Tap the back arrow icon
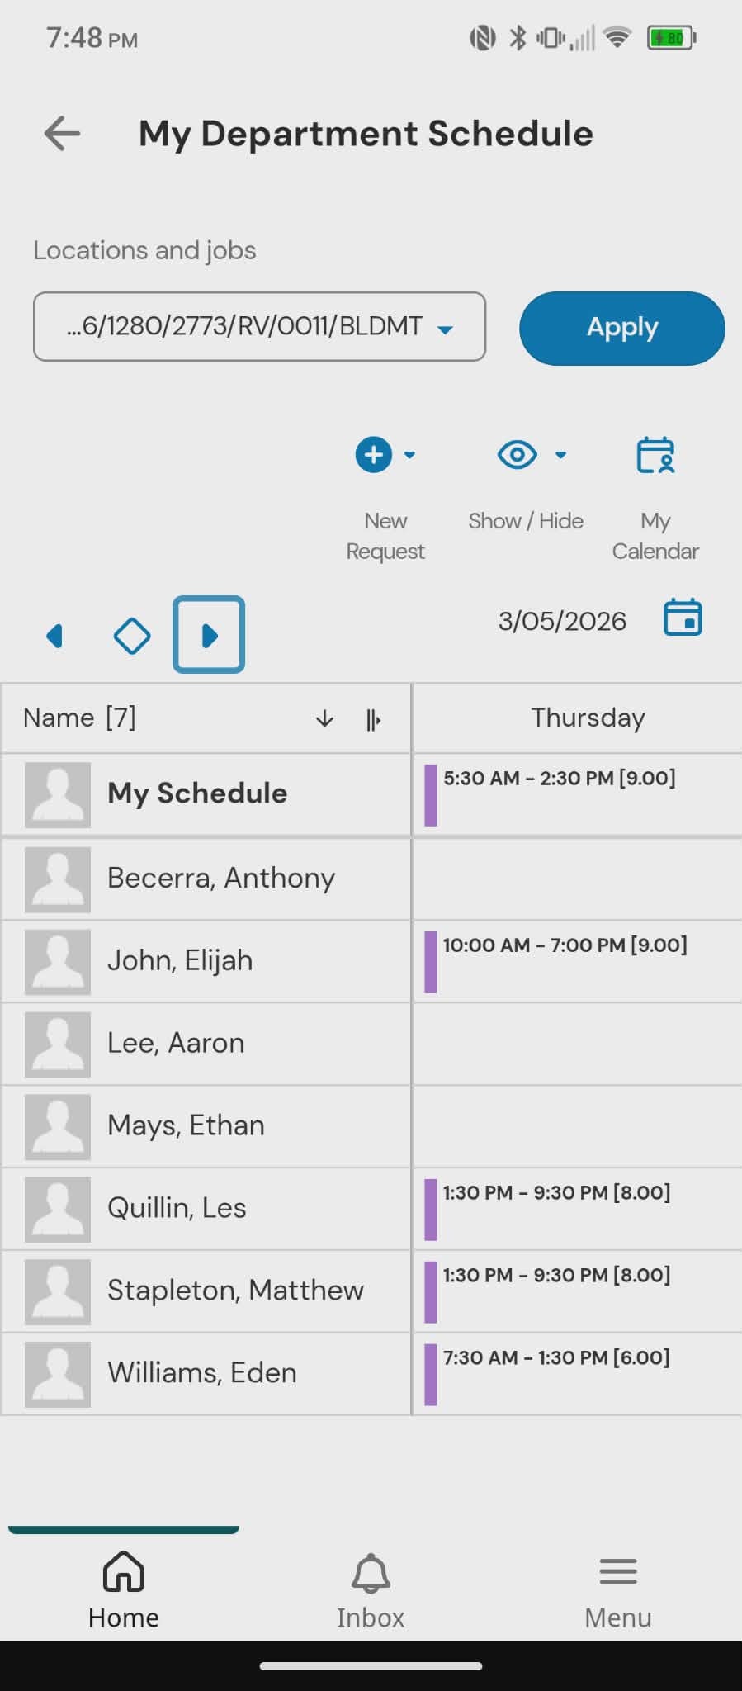The height and width of the screenshot is (1691, 742). pyautogui.click(x=62, y=133)
